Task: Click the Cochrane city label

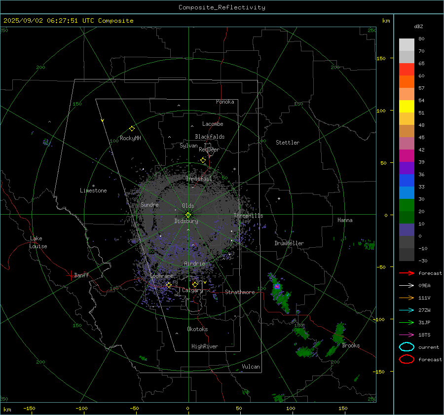Action: click(161, 276)
